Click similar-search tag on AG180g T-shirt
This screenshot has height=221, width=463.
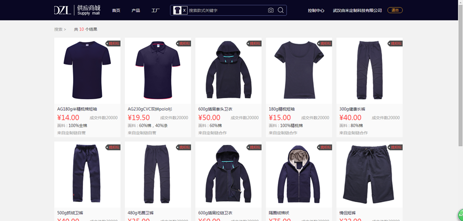[113, 44]
